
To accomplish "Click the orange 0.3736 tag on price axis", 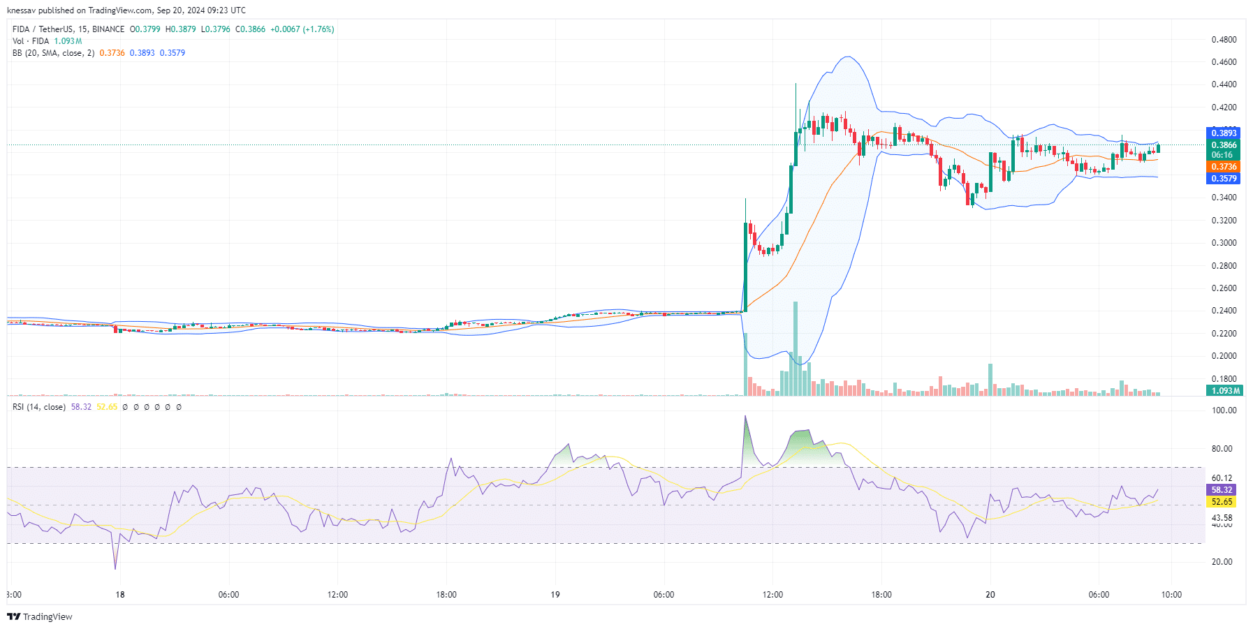I will click(1224, 167).
